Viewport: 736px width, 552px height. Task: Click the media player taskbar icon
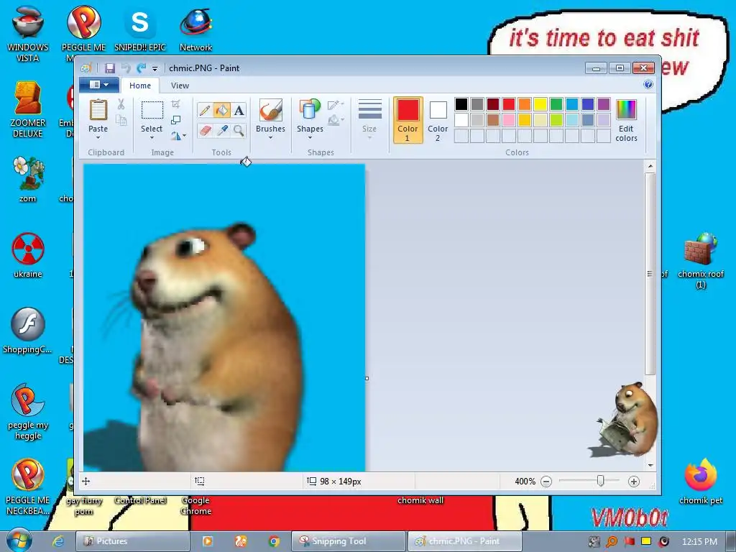[207, 541]
